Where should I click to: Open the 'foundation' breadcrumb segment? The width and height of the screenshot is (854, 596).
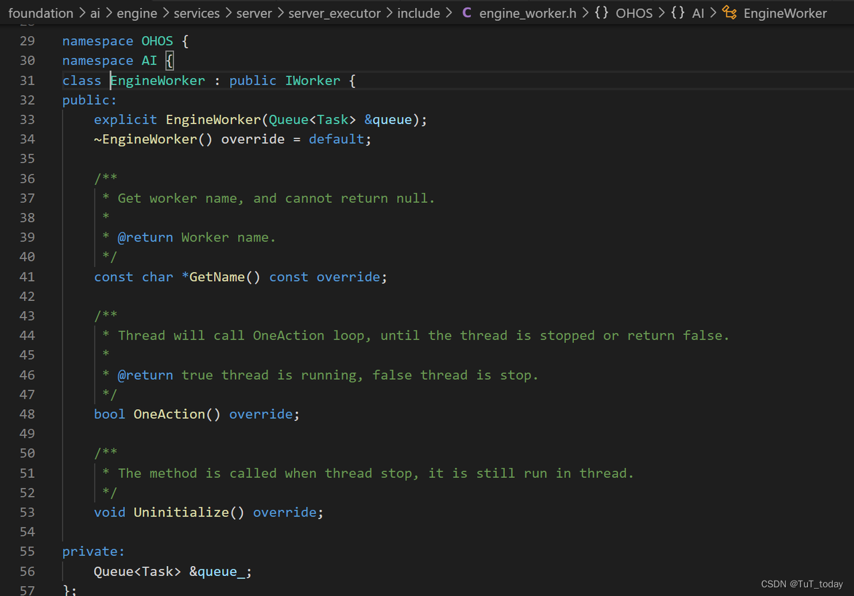(41, 13)
